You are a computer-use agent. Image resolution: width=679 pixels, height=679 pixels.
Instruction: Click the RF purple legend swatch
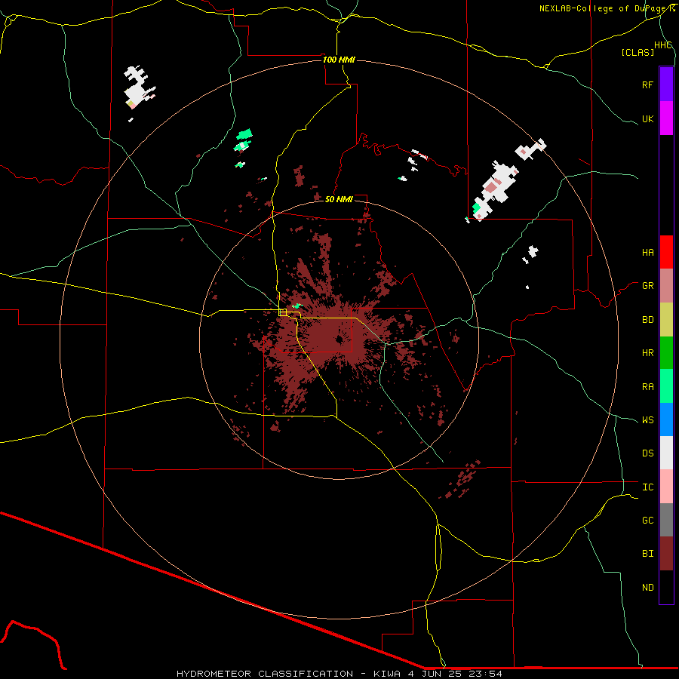666,84
